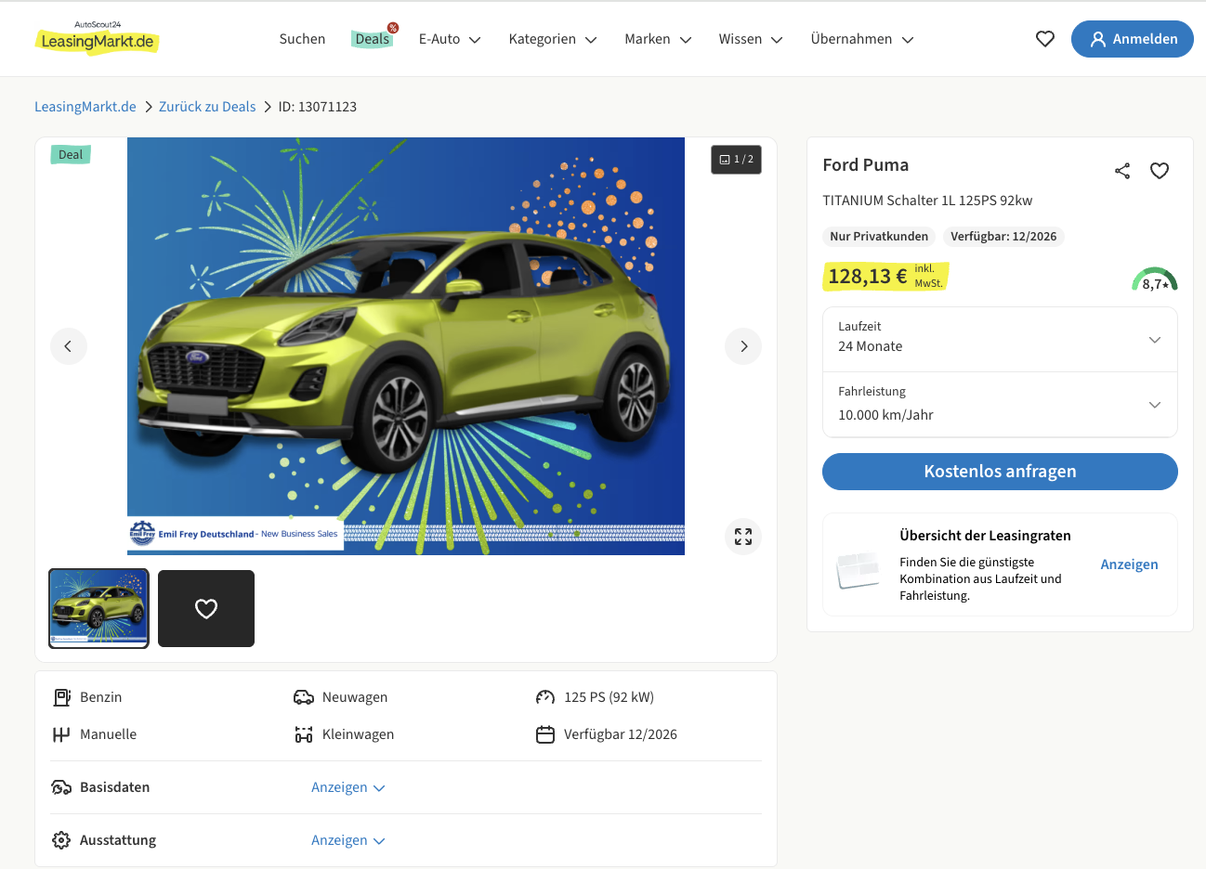
Task: Click the Basisdaten section icon
Action: tap(61, 787)
